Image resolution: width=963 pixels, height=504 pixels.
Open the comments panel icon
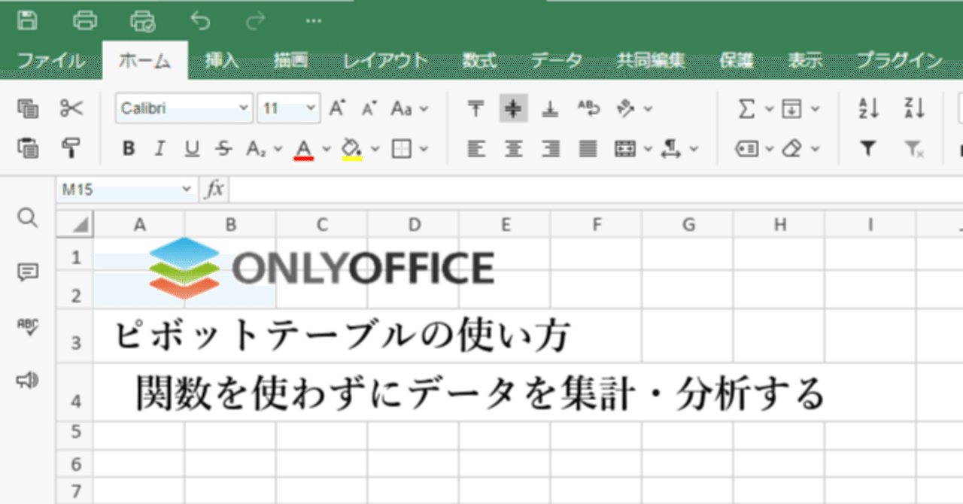(27, 272)
